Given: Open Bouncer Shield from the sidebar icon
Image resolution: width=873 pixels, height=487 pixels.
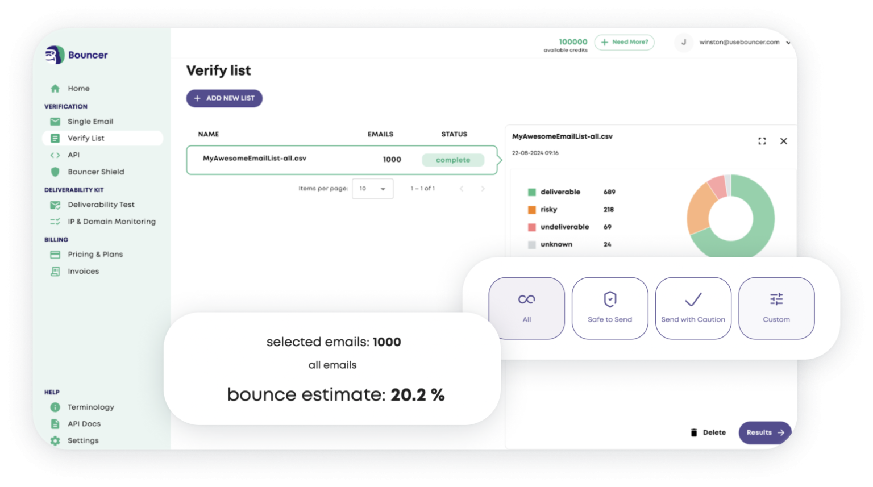Looking at the screenshot, I should click(55, 172).
